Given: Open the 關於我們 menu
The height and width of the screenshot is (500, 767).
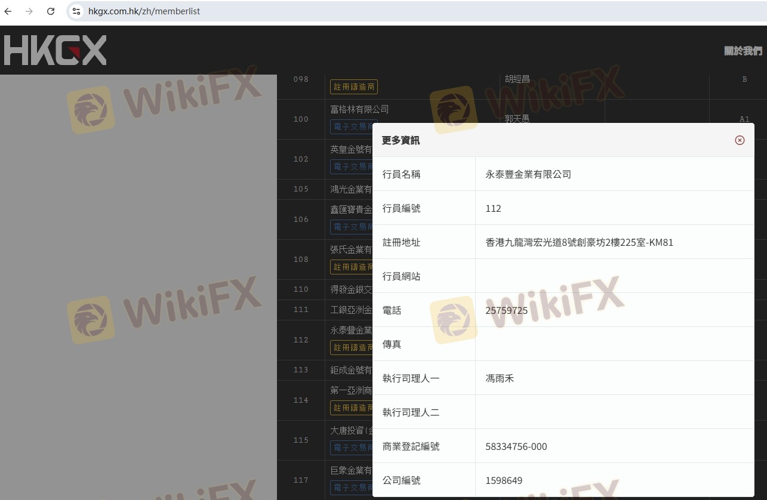Looking at the screenshot, I should (743, 51).
